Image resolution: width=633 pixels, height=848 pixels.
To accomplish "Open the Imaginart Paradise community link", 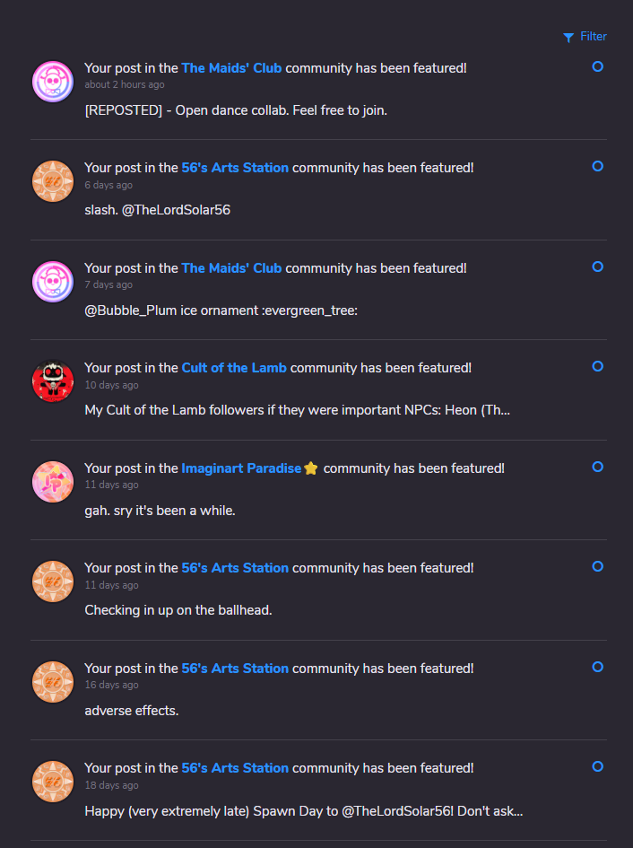I will (x=241, y=468).
